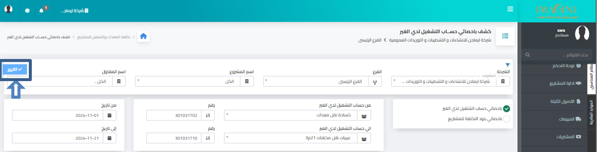This screenshot has height=152, width=597.
Task: Click the تقرير report button
Action: (15, 69)
